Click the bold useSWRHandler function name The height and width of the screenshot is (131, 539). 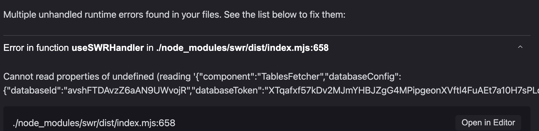tap(108, 48)
